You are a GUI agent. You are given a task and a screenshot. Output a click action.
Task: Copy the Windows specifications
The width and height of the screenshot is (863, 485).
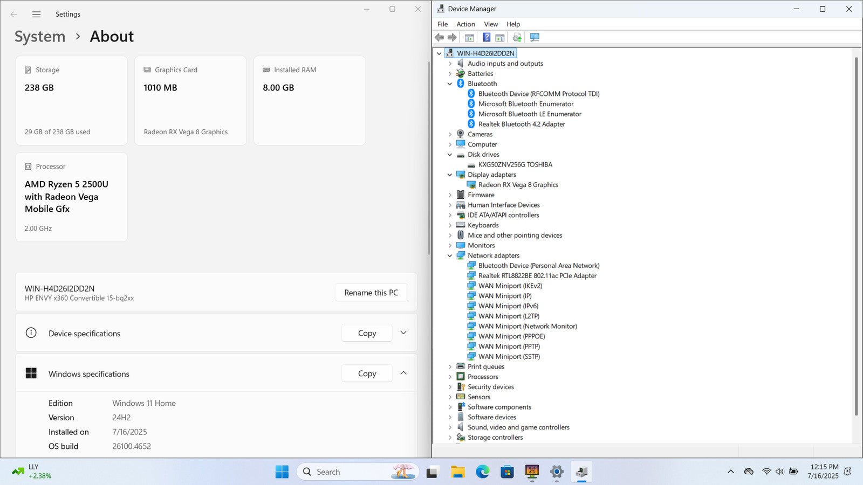tap(367, 373)
